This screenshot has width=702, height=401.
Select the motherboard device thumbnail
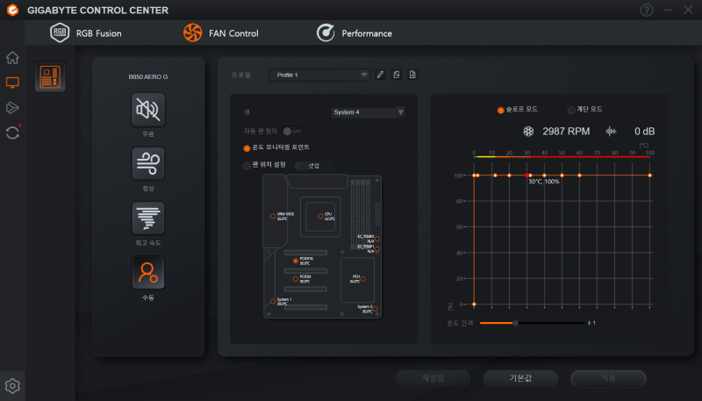tap(50, 77)
